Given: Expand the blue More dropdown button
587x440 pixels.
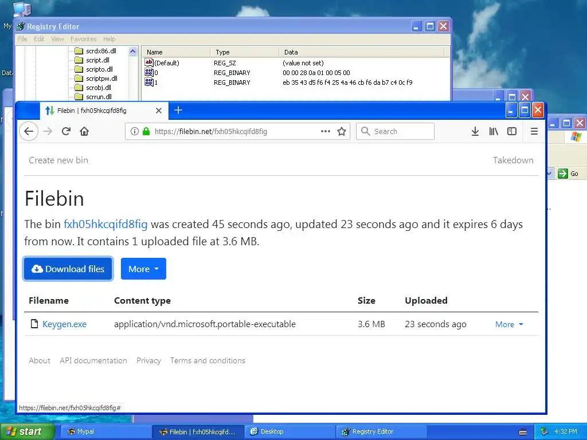Looking at the screenshot, I should pyautogui.click(x=143, y=269).
